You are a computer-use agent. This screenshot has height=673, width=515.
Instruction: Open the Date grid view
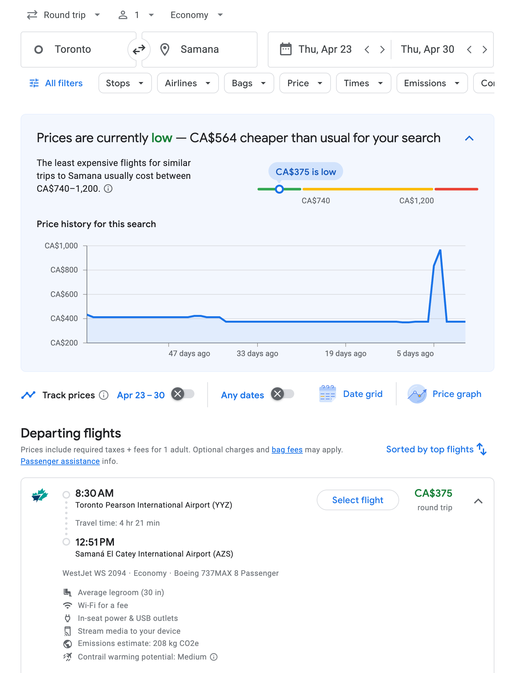coord(351,394)
